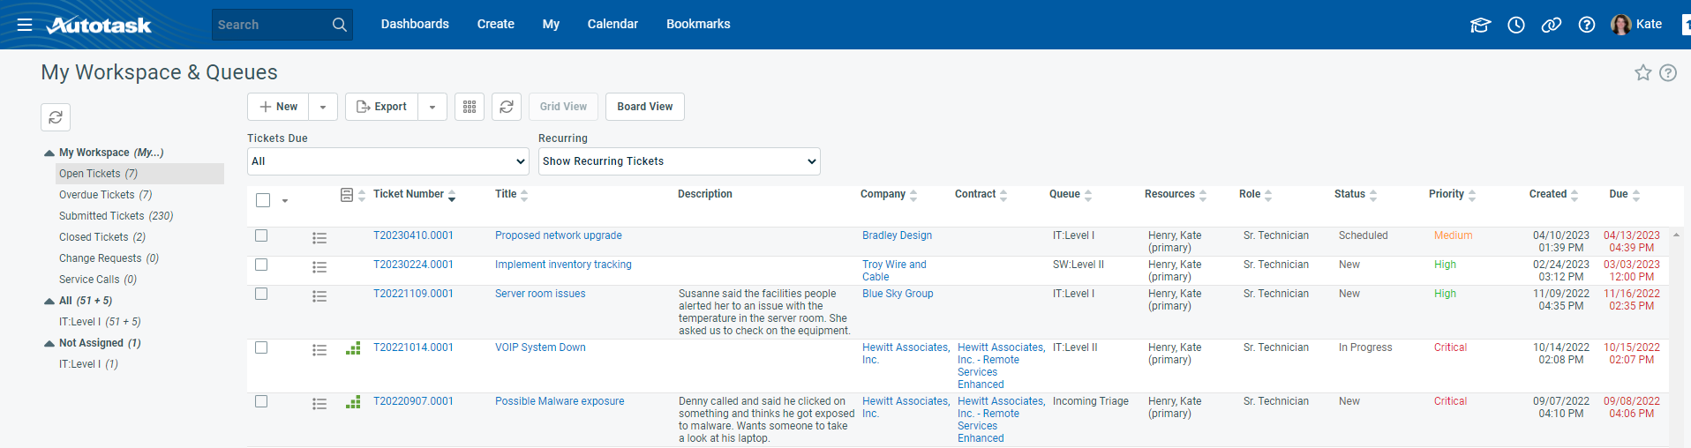Open the Tickets Due dropdown
Screen dimensions: 1691x448
tap(387, 161)
